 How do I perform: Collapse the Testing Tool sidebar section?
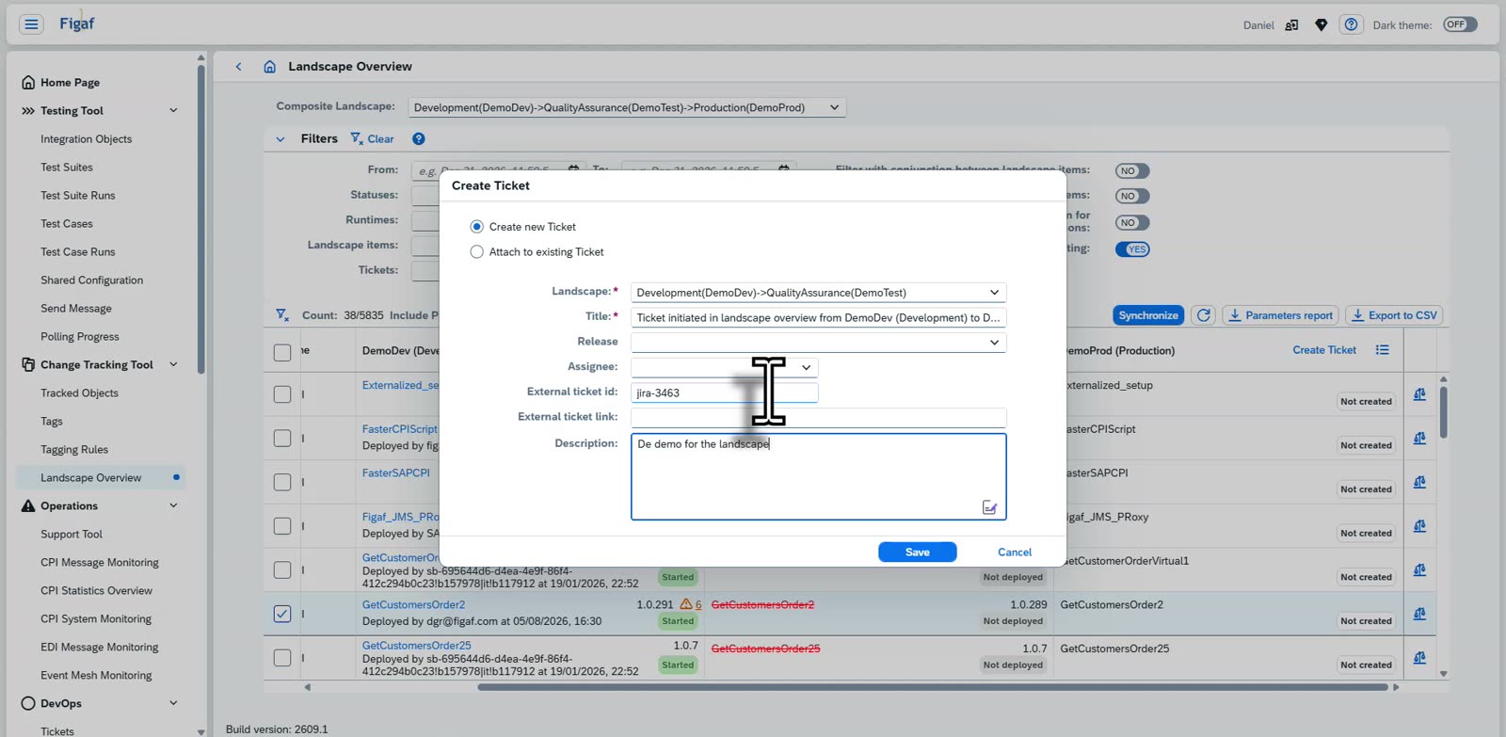click(x=173, y=111)
